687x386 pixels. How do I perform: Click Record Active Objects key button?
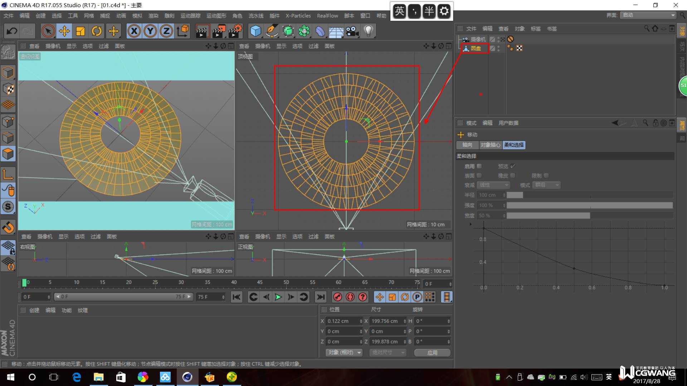(x=337, y=297)
